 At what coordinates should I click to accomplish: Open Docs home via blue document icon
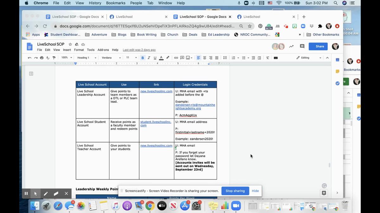[30, 46]
